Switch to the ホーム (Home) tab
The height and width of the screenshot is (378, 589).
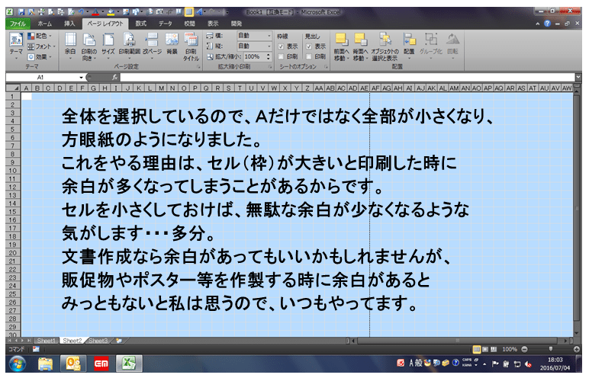tap(45, 24)
